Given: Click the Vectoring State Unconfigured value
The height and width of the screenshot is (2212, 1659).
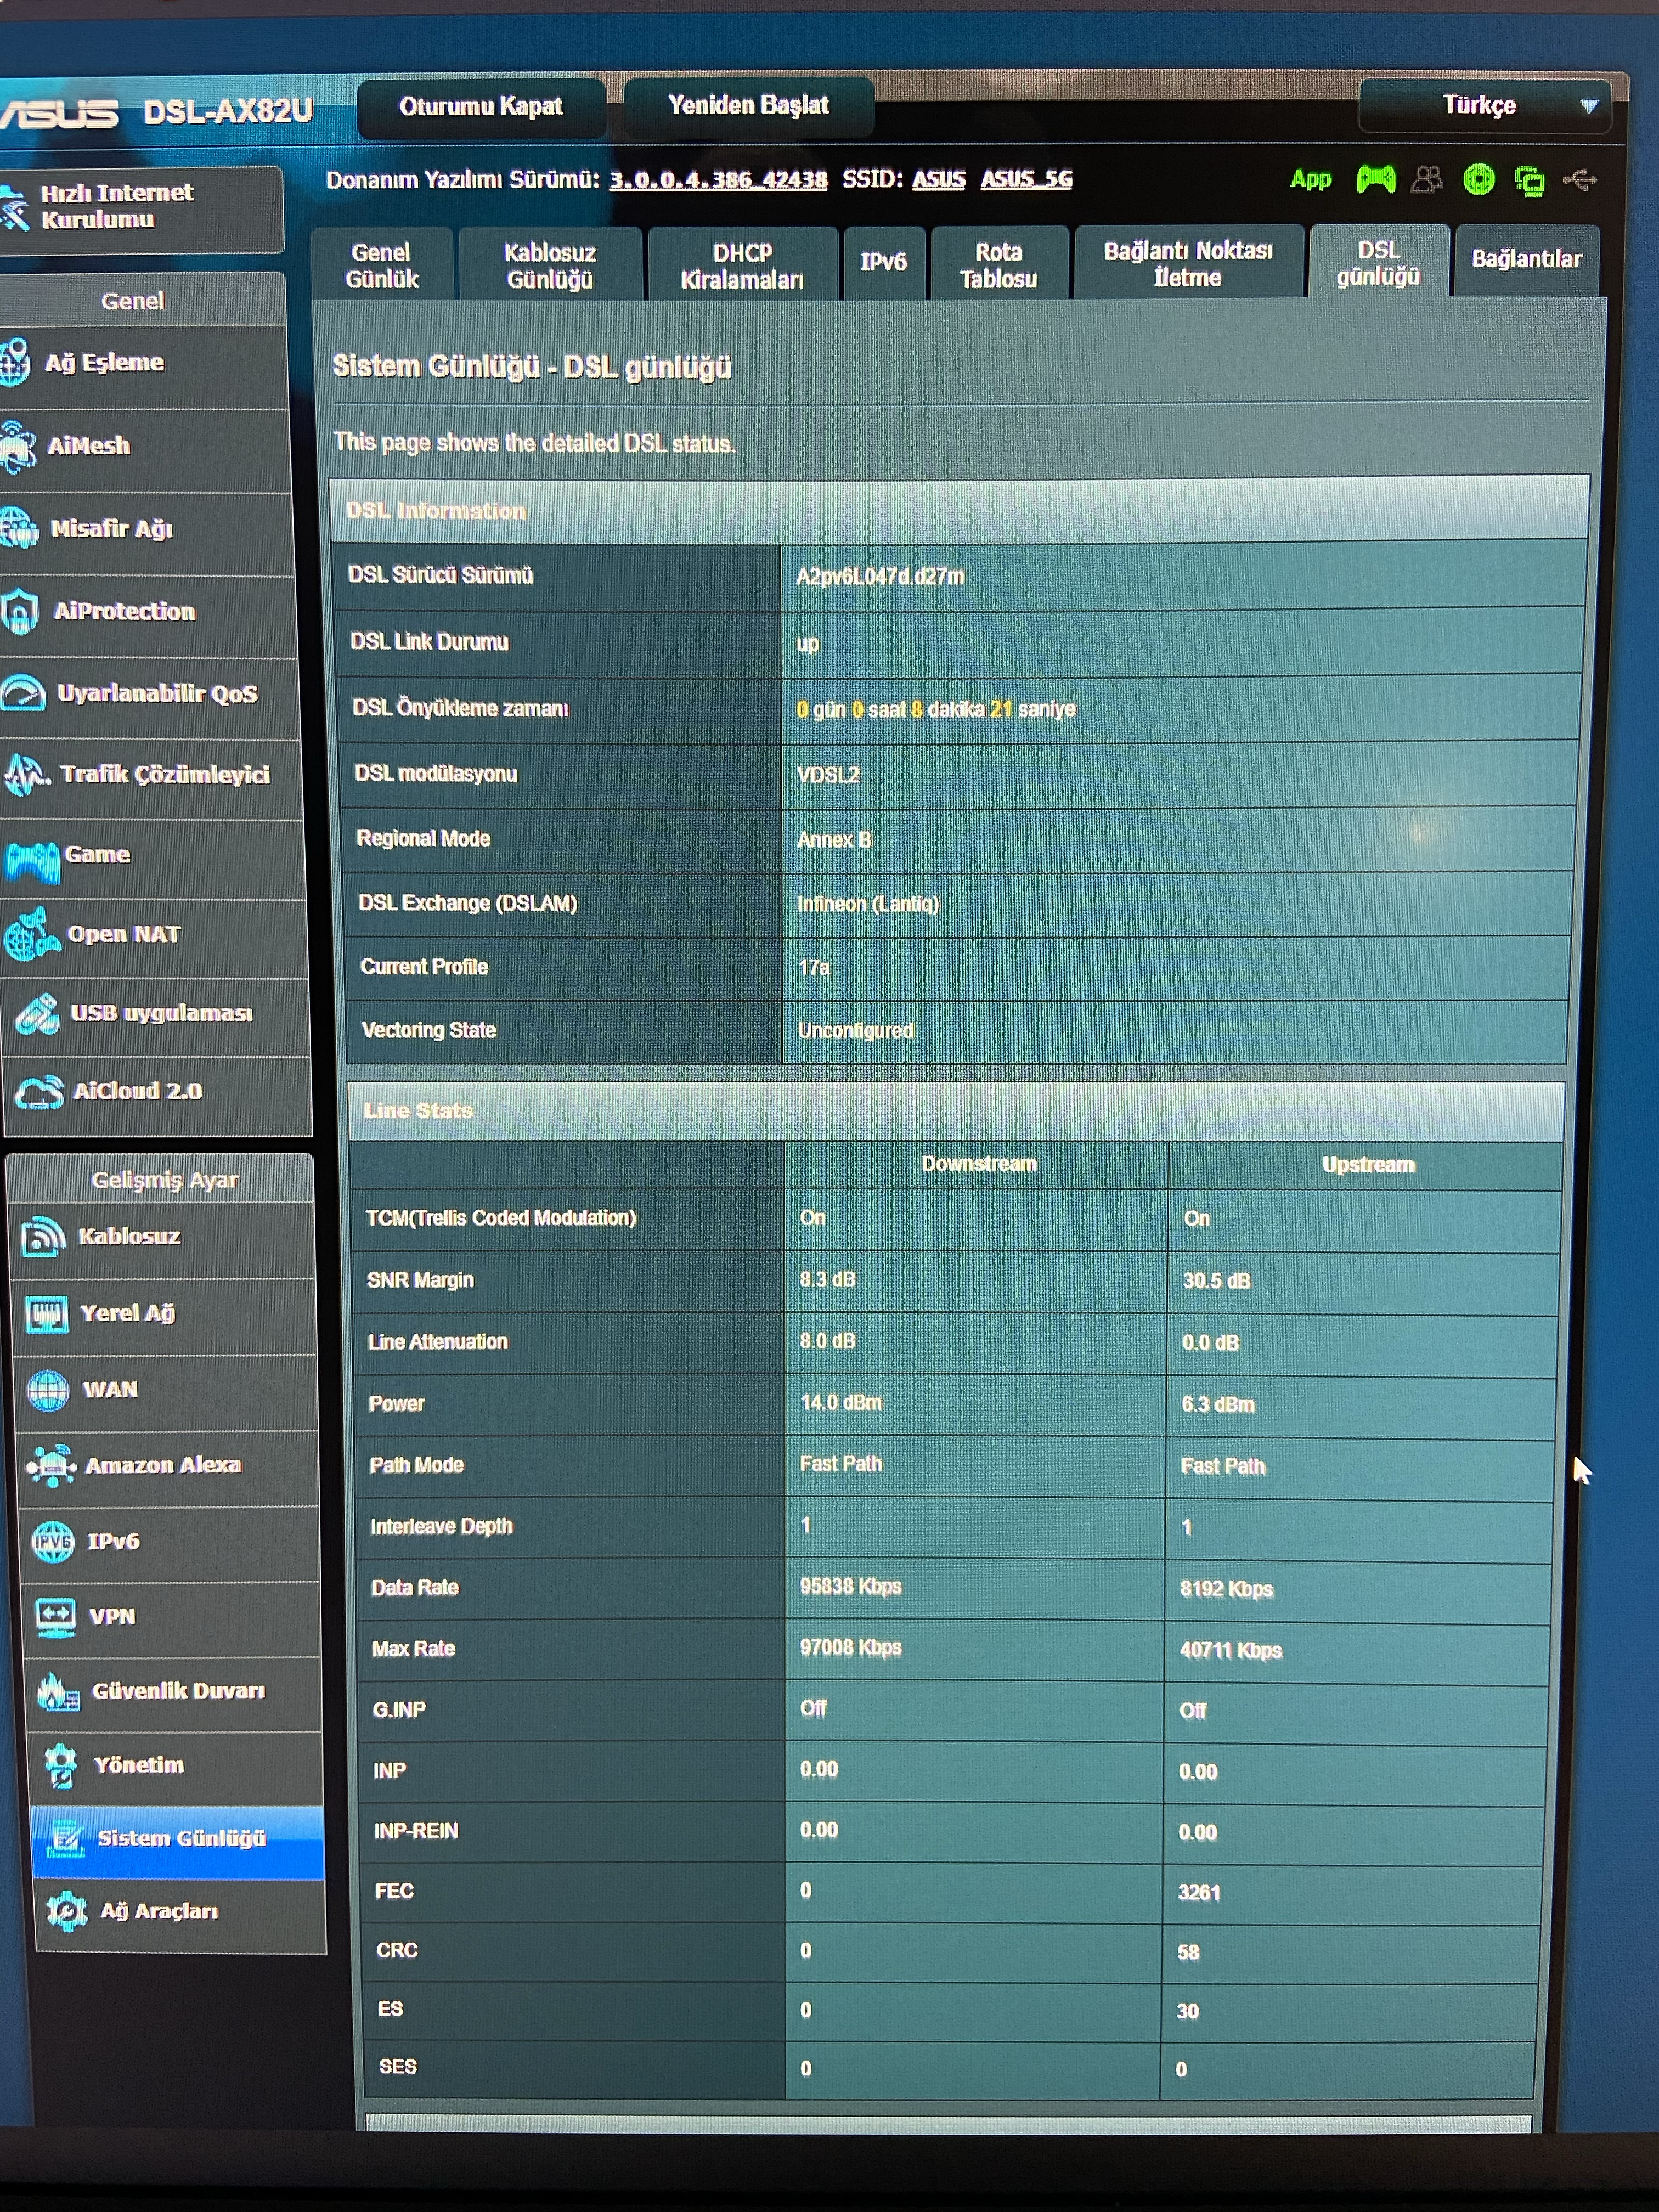Looking at the screenshot, I should 855,1030.
